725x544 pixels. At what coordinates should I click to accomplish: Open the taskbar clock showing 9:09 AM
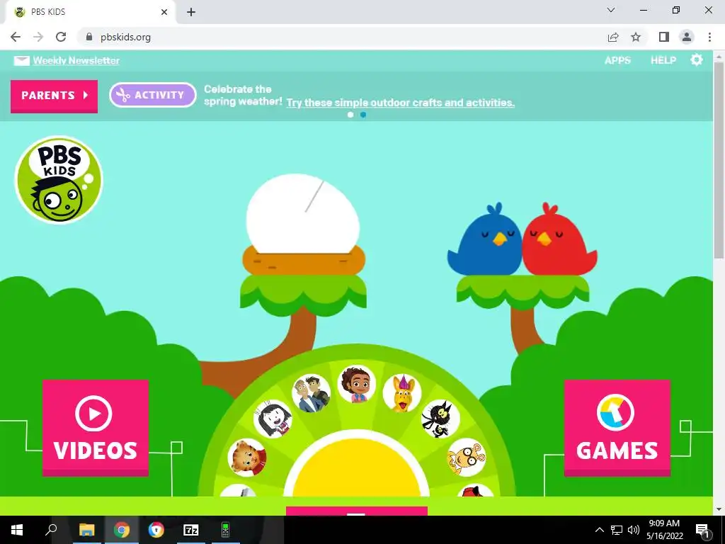tap(664, 530)
